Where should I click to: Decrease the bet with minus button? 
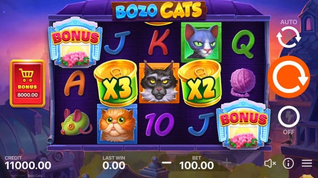(166, 162)
